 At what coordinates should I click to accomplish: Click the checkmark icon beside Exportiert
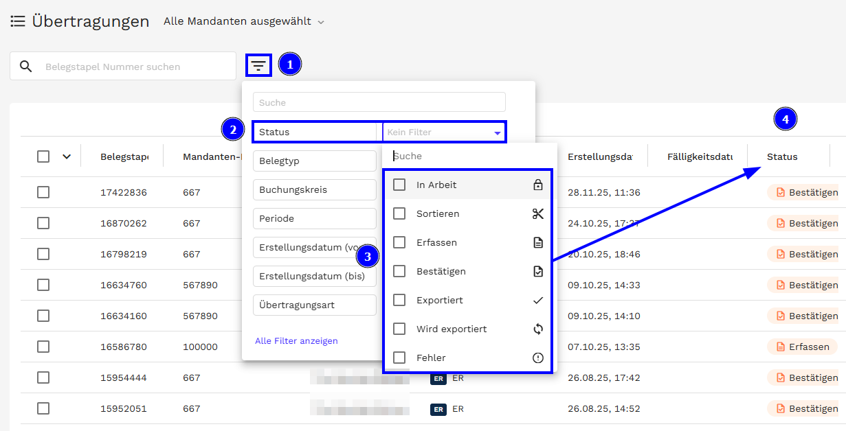pyautogui.click(x=537, y=300)
